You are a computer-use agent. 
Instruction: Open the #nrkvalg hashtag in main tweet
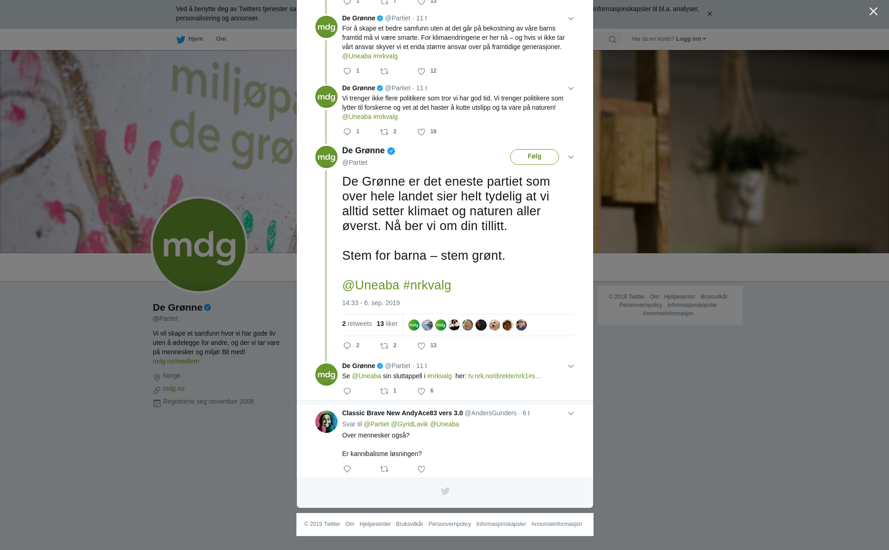point(427,285)
